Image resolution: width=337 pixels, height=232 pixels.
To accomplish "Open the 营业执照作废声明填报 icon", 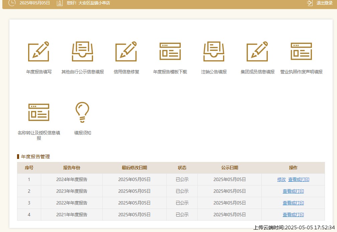I will click(x=301, y=51).
